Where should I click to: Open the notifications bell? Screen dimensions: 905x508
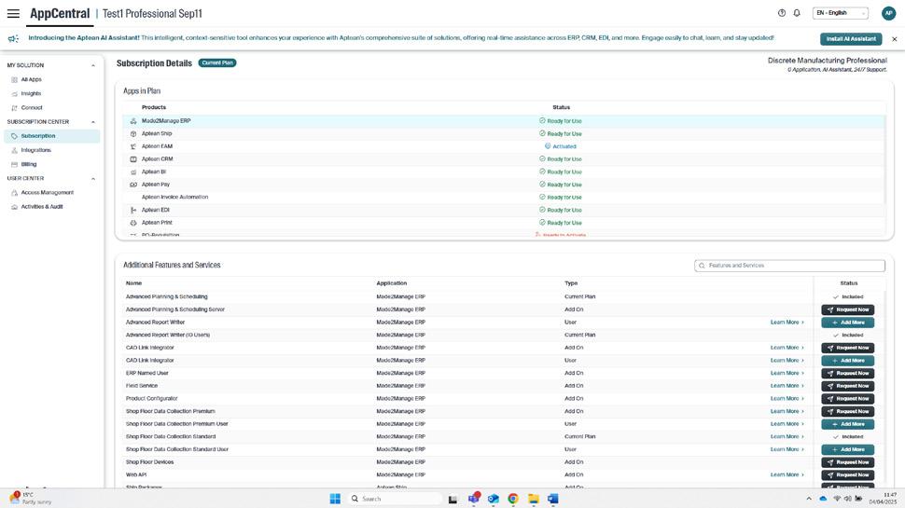pos(797,13)
